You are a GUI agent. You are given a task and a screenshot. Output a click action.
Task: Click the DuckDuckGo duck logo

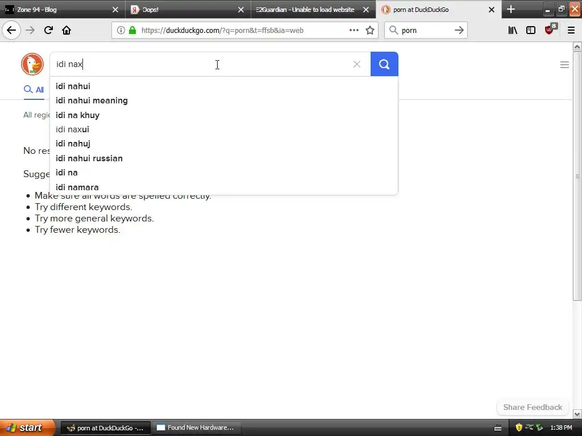click(x=32, y=64)
